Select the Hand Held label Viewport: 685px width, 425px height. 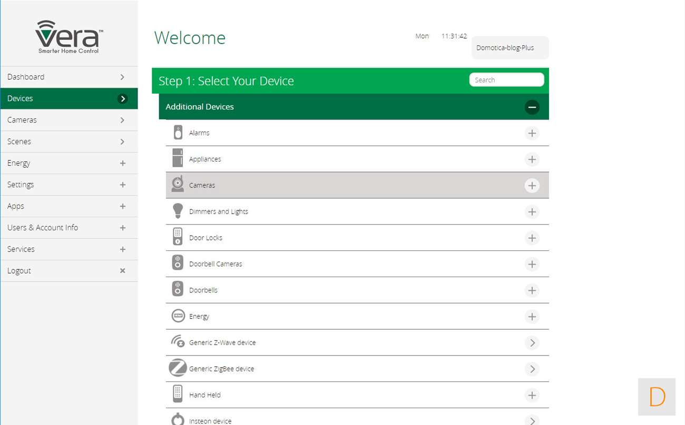tap(205, 395)
